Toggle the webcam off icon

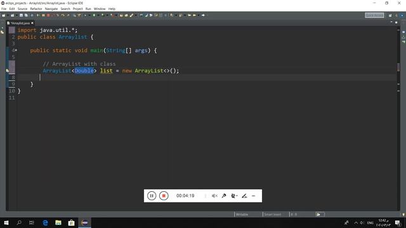234,196
